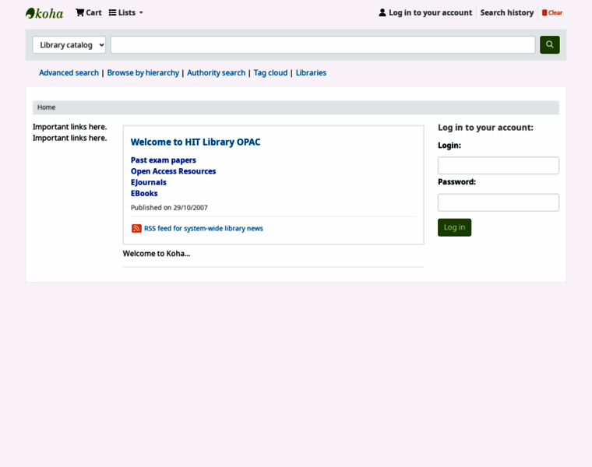The width and height of the screenshot is (592, 467).
Task: Click the Welcome to Koha... text
Action: (x=157, y=254)
